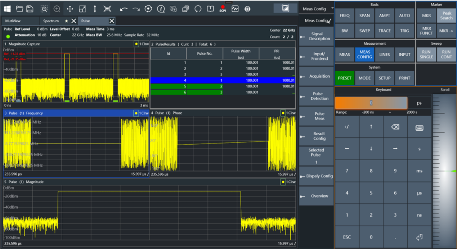Select the zoom-region dashed magnifier icon
The image size is (457, 249).
(44, 9)
